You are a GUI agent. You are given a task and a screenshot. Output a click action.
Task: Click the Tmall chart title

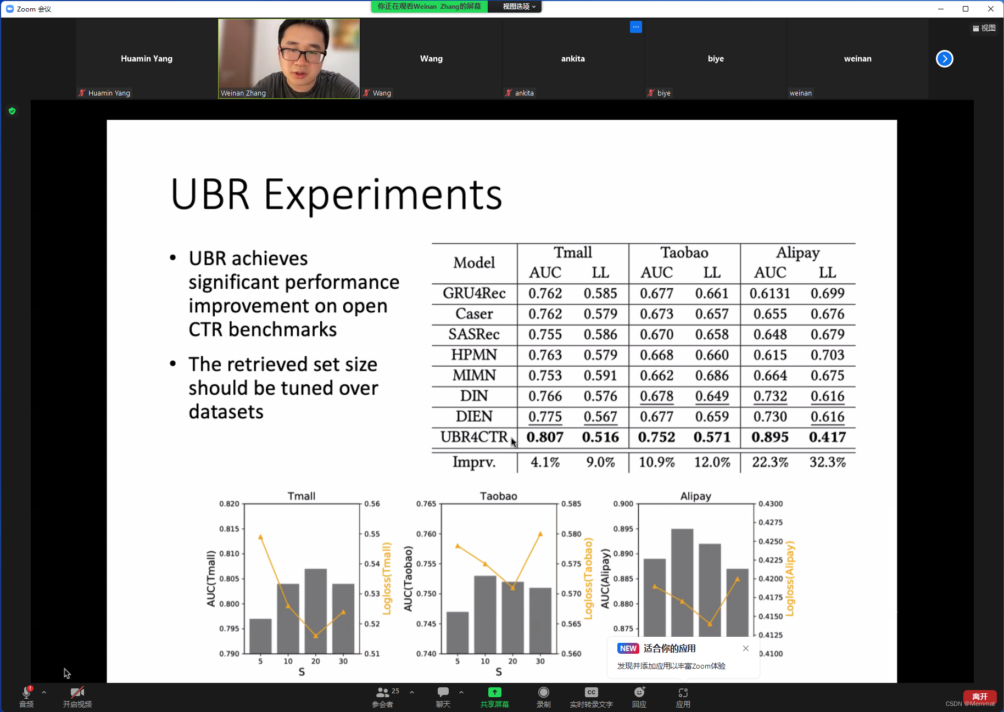click(x=302, y=496)
